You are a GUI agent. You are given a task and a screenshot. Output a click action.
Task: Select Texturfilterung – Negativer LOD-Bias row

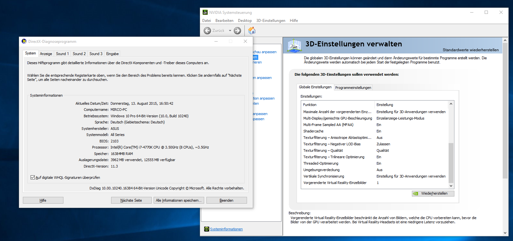click(375, 144)
